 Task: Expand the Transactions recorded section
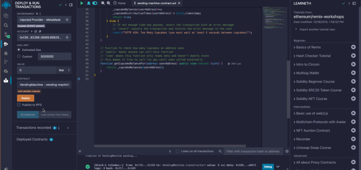coord(68,128)
